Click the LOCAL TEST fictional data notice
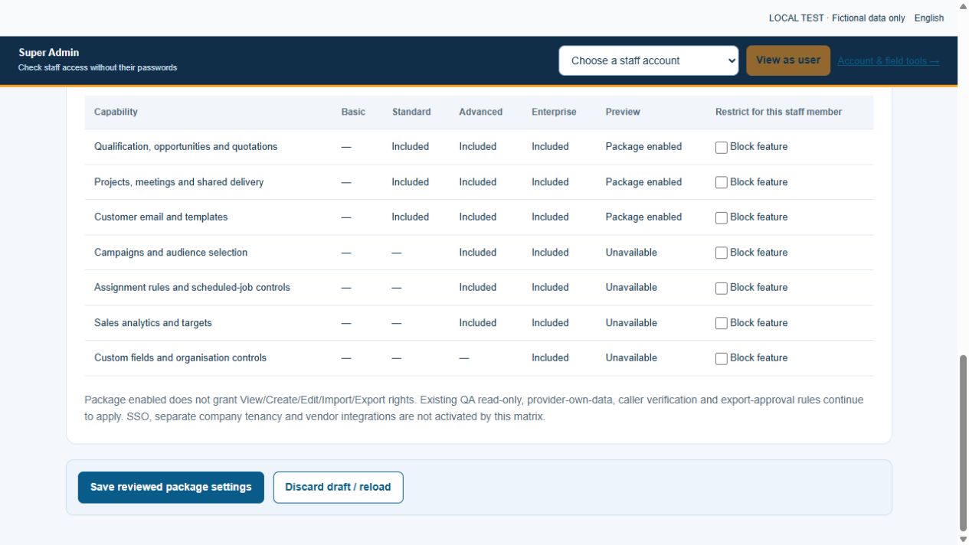The width and height of the screenshot is (969, 545). click(x=836, y=18)
